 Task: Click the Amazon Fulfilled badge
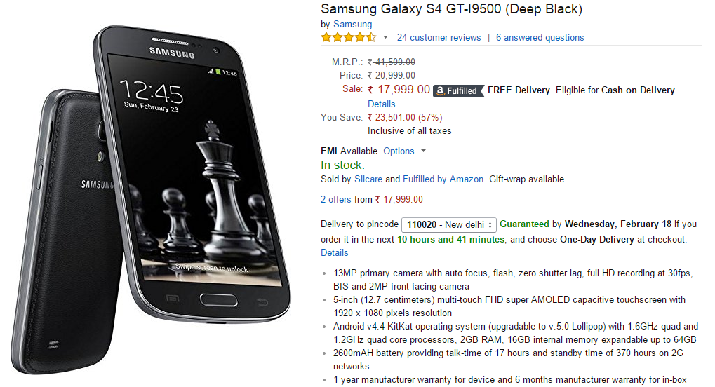(457, 90)
